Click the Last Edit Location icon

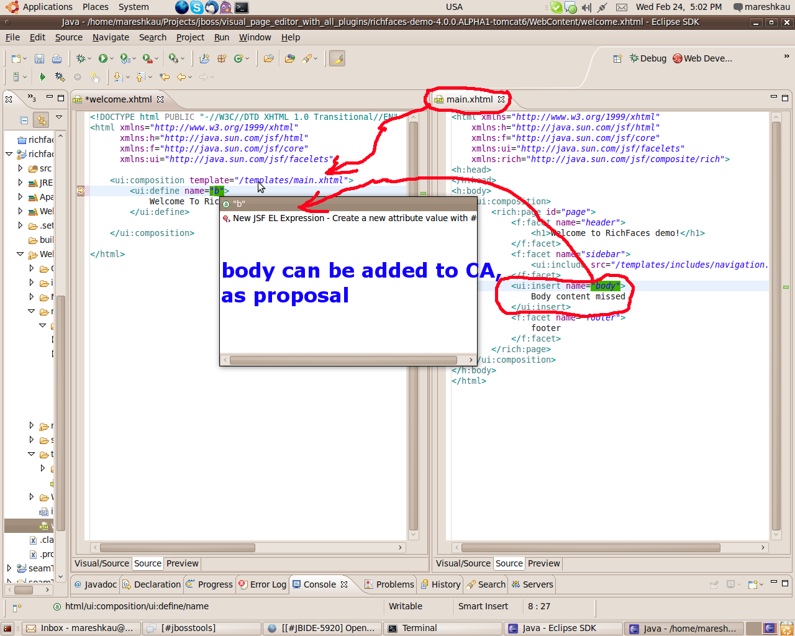pyautogui.click(x=165, y=77)
